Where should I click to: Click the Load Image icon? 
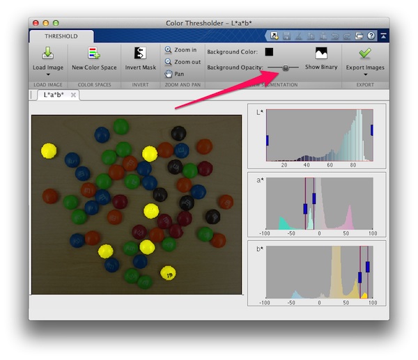[47, 54]
